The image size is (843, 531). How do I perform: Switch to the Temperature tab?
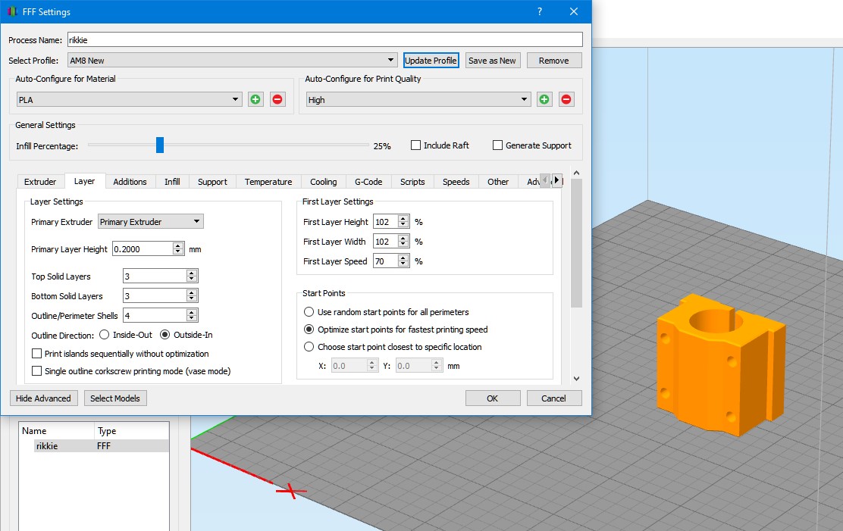click(x=268, y=181)
